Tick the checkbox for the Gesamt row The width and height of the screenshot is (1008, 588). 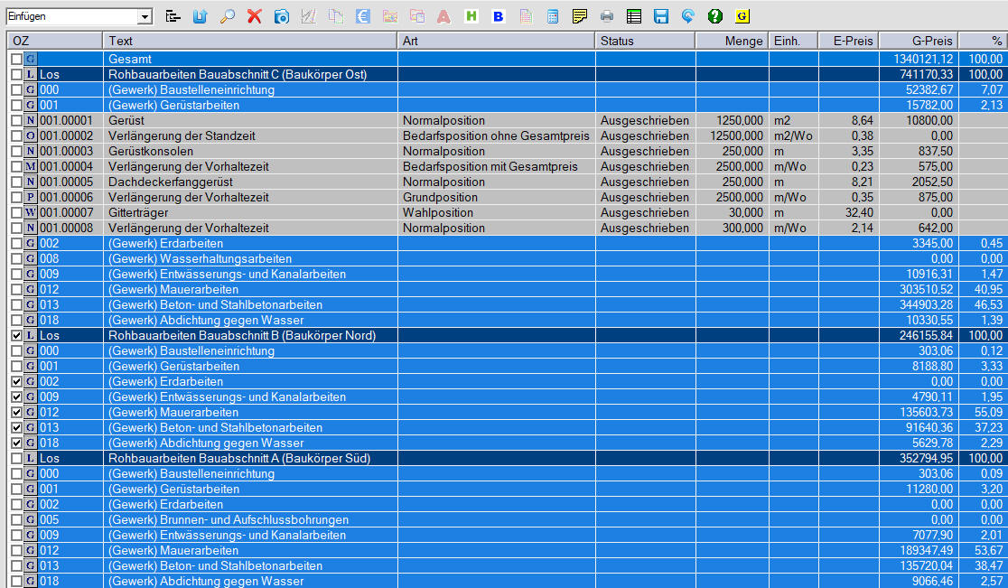pyautogui.click(x=17, y=59)
